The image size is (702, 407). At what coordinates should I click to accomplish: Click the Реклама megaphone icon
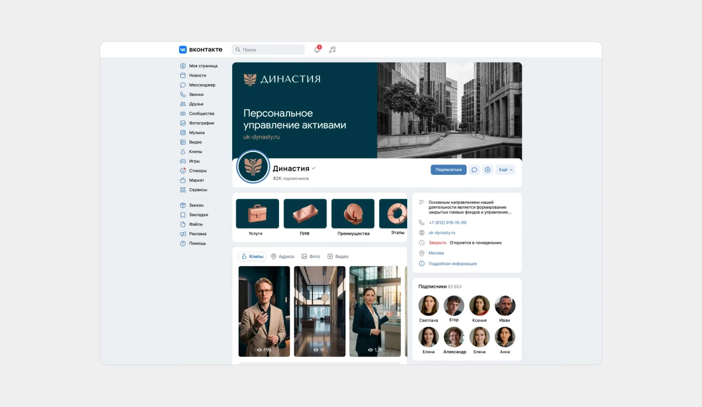tap(183, 234)
